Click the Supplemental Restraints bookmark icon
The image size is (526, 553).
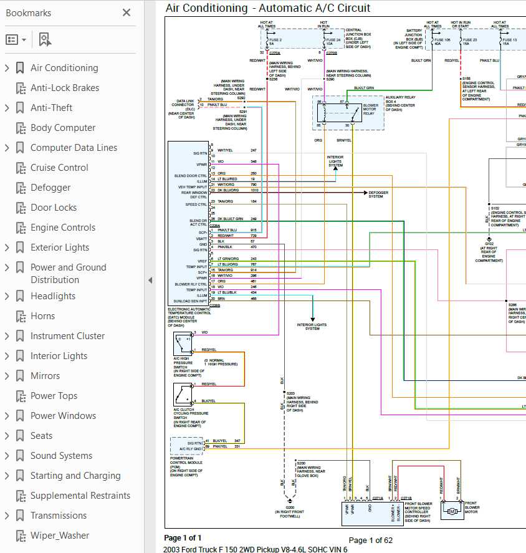21,496
